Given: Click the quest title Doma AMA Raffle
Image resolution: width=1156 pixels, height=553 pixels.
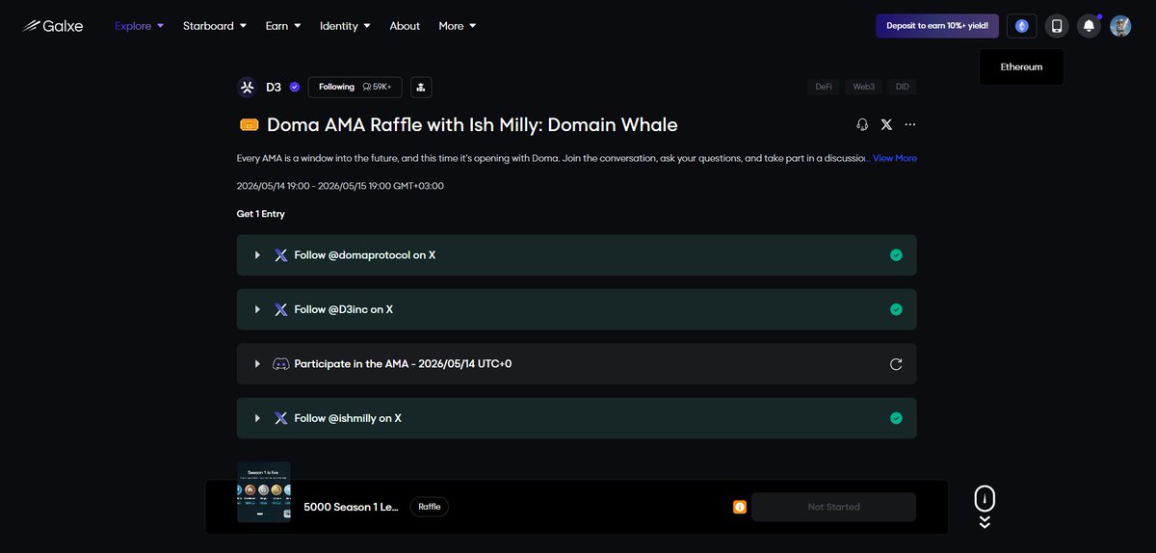Looking at the screenshot, I should click(472, 125).
